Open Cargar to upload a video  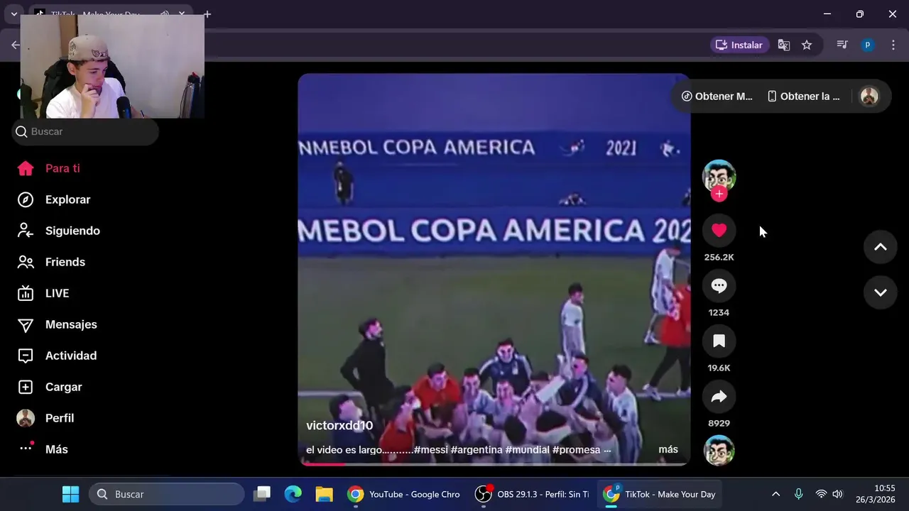(50, 387)
